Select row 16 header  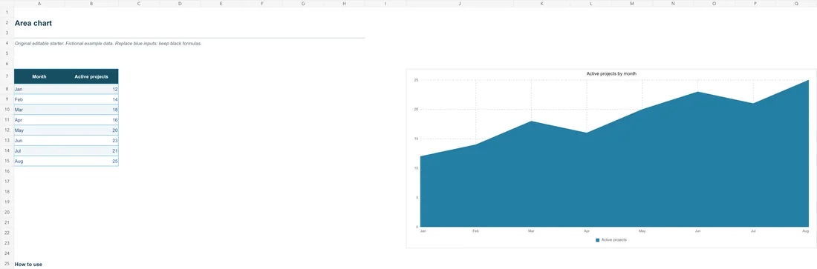(x=7, y=171)
